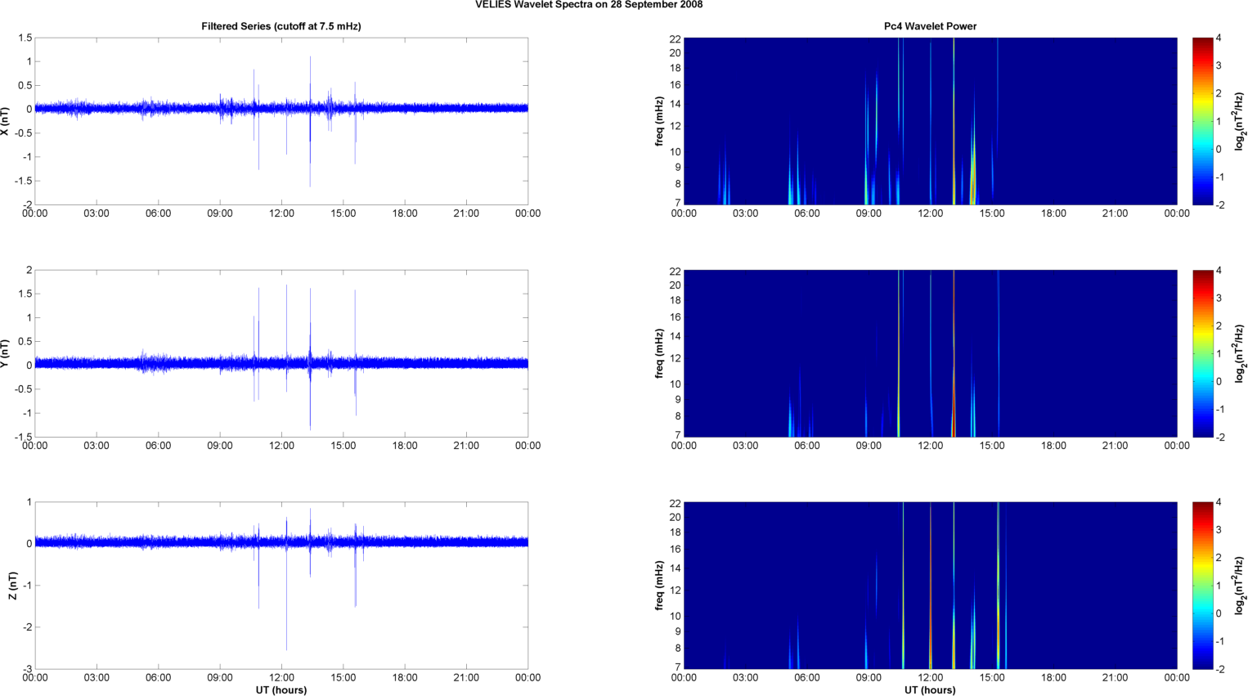Image resolution: width=1248 pixels, height=696 pixels.
Task: Click the colorbar beside the middle wavelet plot
Action: [1202, 353]
